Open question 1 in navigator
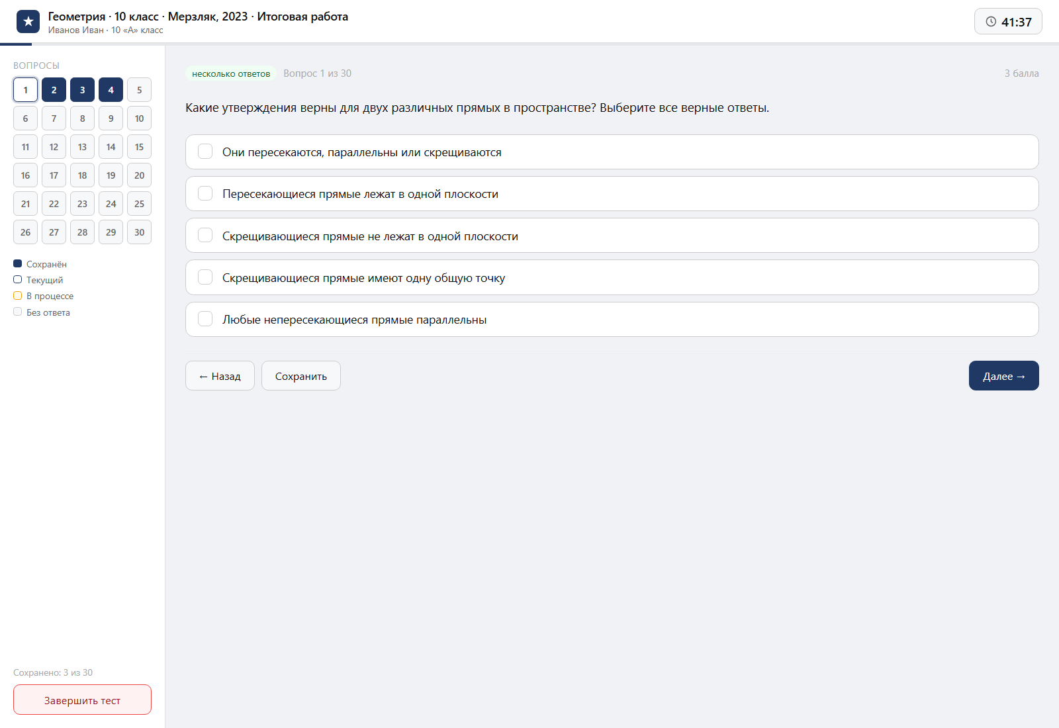1059x728 pixels. (x=25, y=90)
